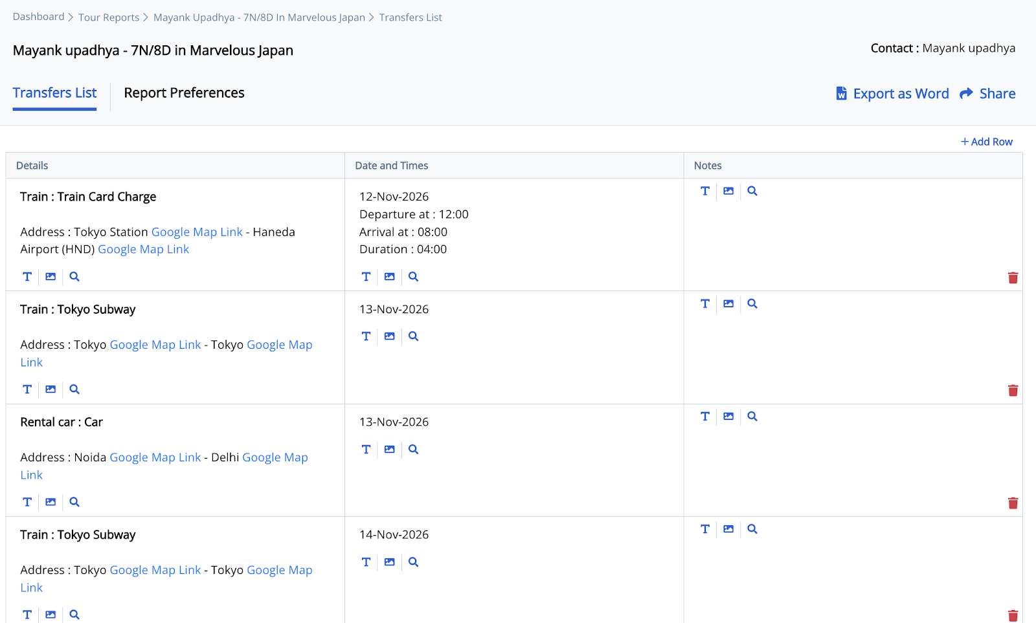Select the Notes column header

tap(708, 166)
